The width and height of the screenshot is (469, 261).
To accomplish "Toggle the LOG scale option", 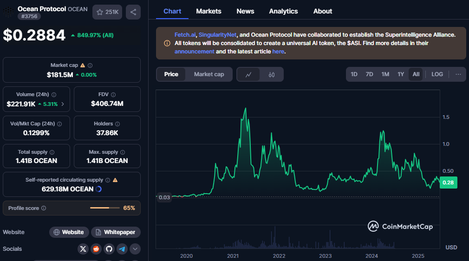I will (437, 74).
